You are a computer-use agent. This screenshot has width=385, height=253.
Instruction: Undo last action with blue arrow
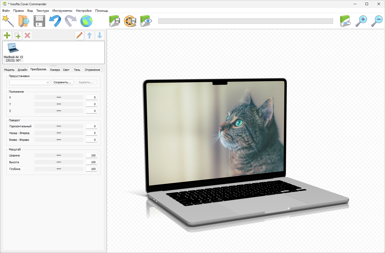55,21
